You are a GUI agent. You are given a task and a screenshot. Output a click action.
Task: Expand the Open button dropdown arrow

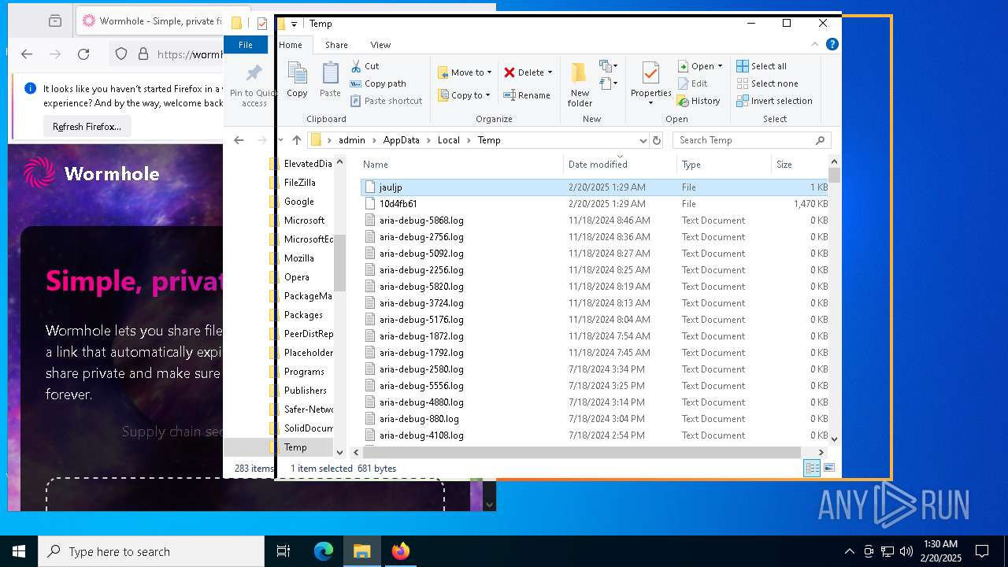(x=720, y=66)
